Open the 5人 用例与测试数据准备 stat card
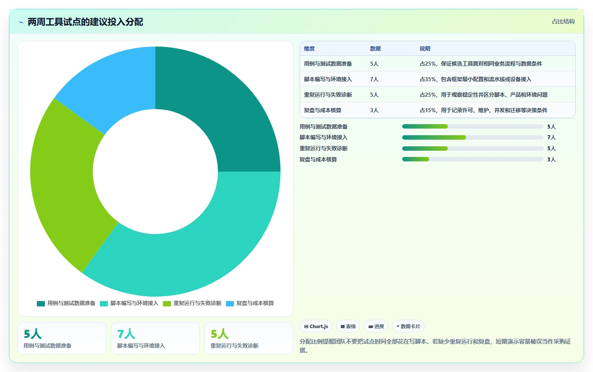The image size is (593, 372). pyautogui.click(x=62, y=338)
